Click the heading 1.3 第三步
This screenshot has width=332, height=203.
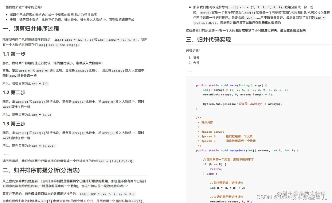14,124
